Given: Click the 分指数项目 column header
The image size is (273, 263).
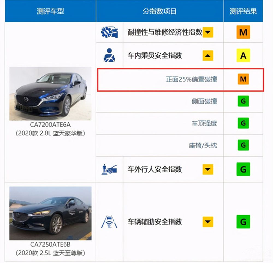Looking at the screenshot, I should point(160,11).
